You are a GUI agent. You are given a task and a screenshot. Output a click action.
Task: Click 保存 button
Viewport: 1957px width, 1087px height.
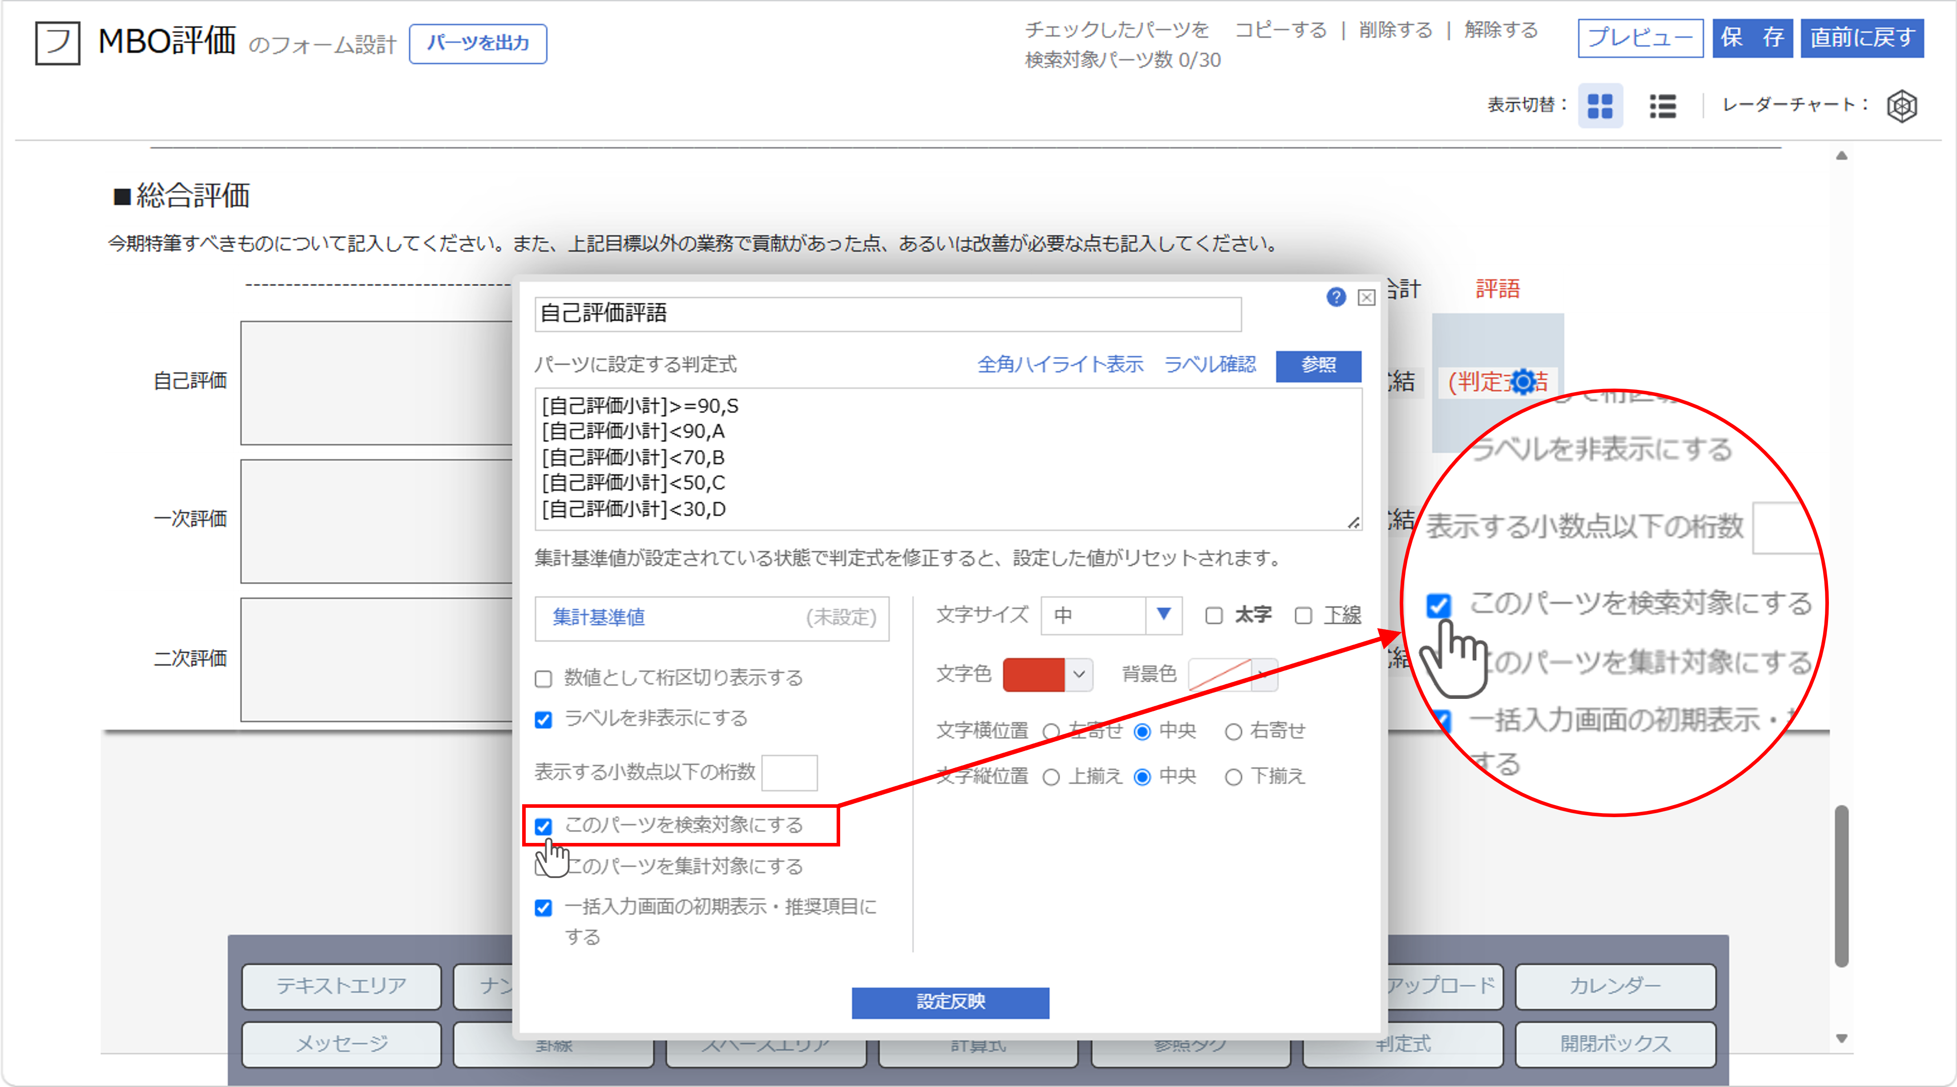1753,38
